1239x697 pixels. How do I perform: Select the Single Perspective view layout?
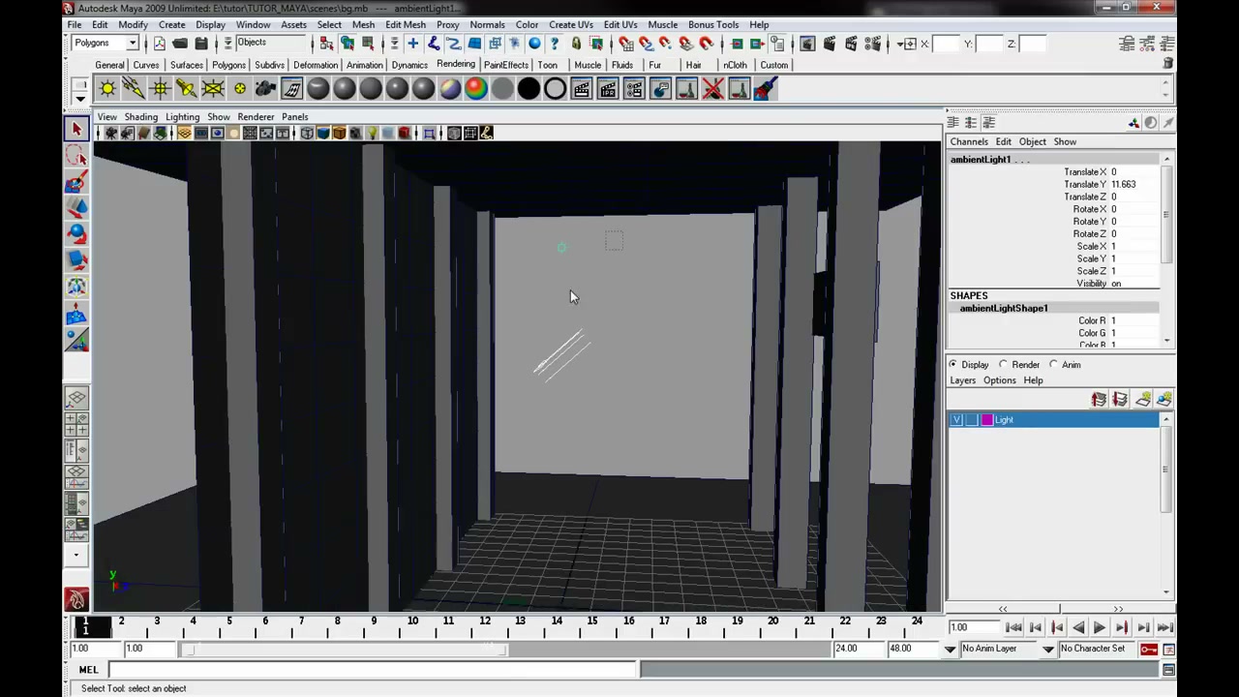(76, 398)
